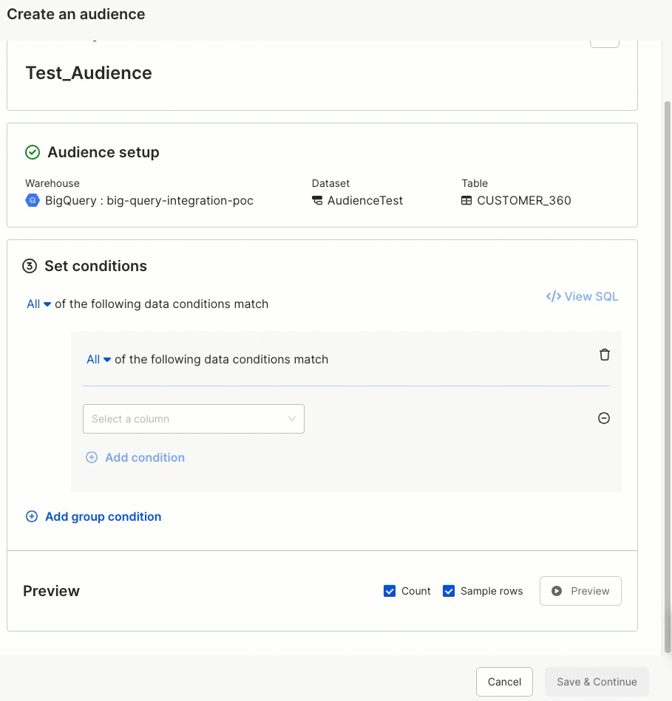672x701 pixels.
Task: Click the AudienceTest dataset icon
Action: pos(317,200)
